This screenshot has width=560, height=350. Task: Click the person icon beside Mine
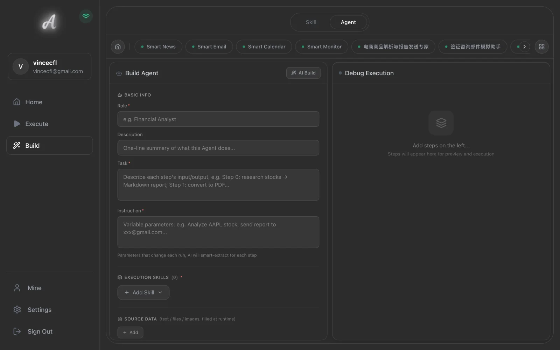[x=17, y=288]
